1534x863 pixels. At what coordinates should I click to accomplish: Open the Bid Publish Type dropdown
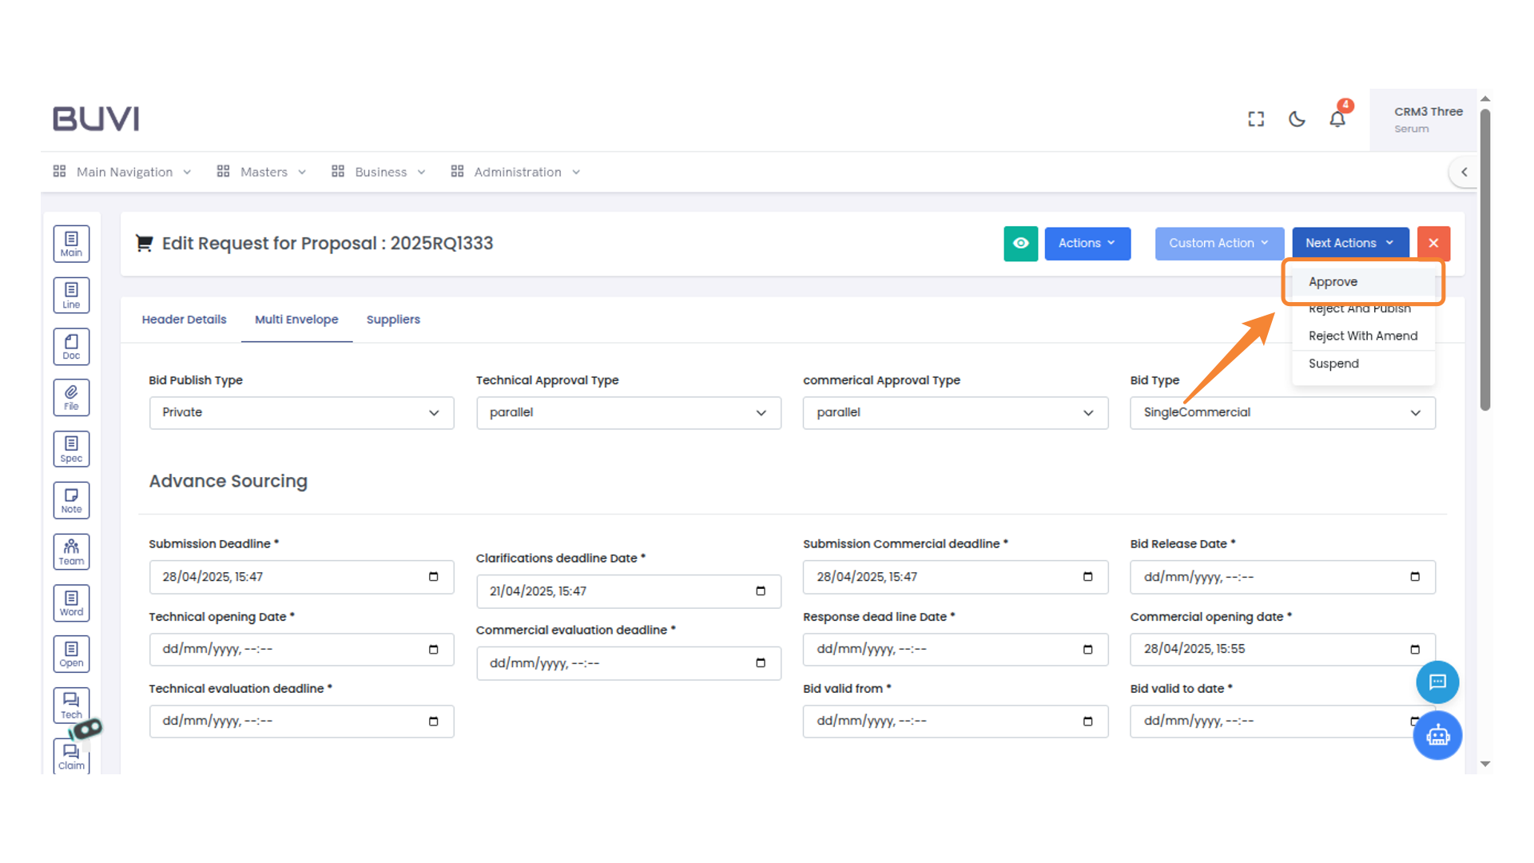(x=301, y=412)
